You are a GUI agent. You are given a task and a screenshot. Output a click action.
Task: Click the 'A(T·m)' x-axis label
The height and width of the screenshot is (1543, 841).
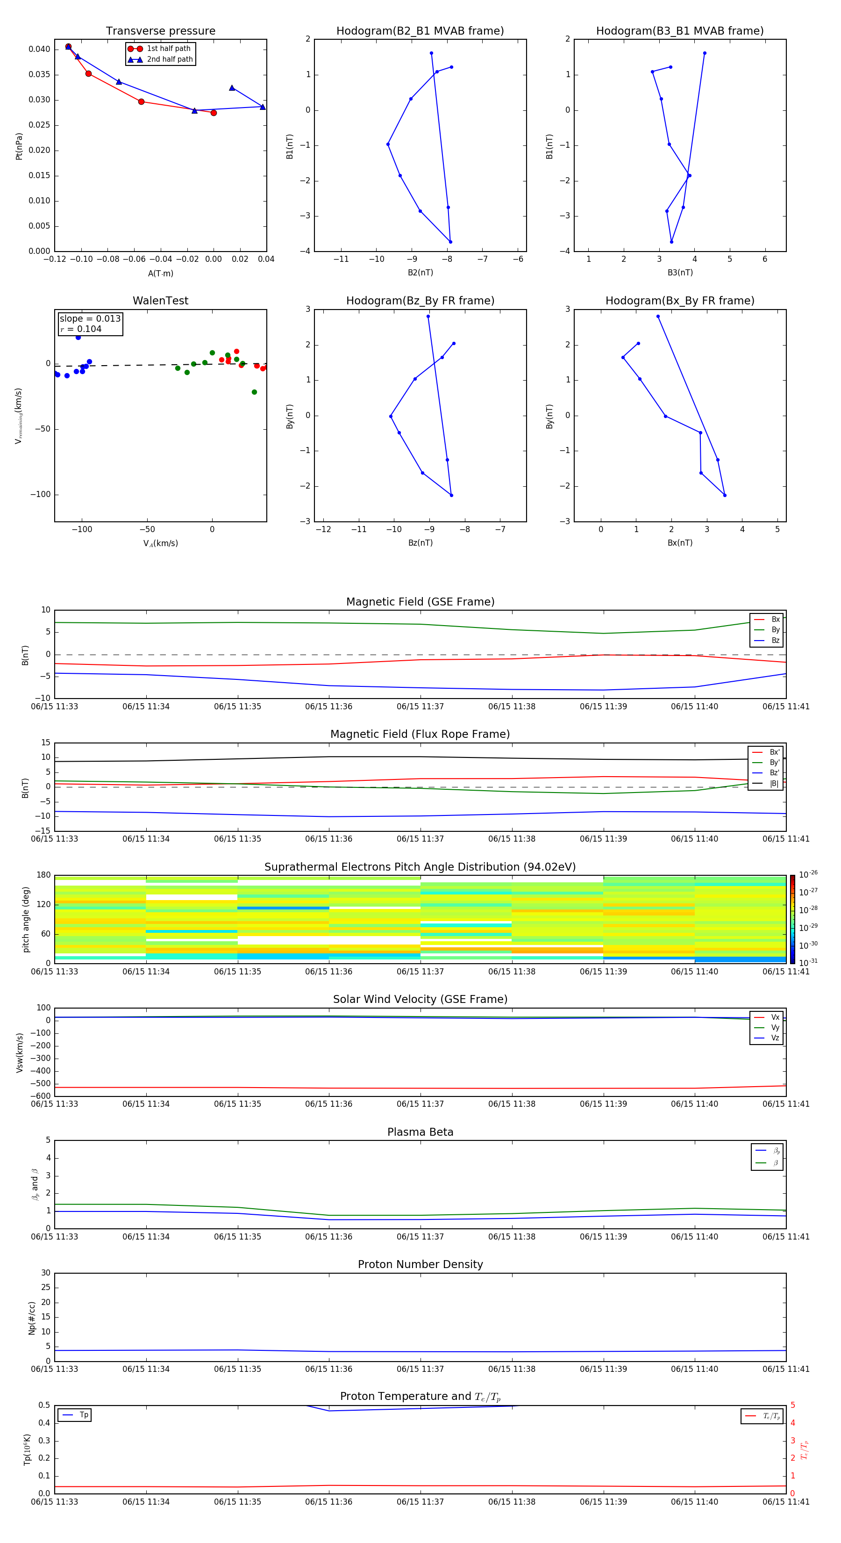pyautogui.click(x=160, y=274)
